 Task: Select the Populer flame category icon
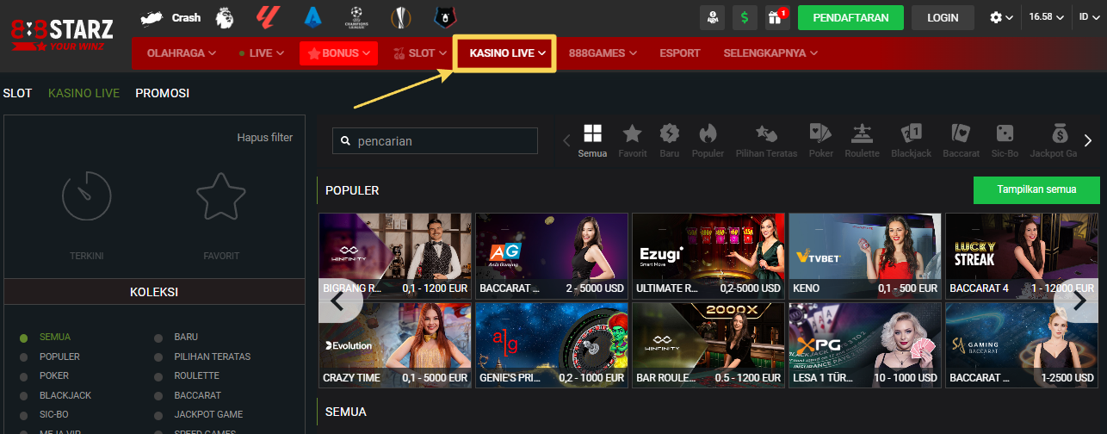[708, 133]
